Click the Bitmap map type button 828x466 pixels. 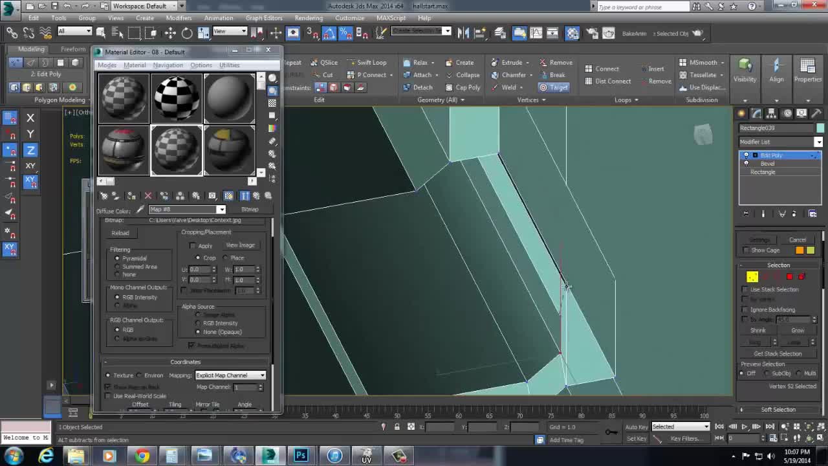pyautogui.click(x=250, y=210)
